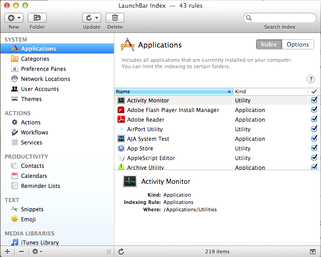Screen dimensions: 321x257
Task: Click the checkmark column header
Action: [x=314, y=91]
